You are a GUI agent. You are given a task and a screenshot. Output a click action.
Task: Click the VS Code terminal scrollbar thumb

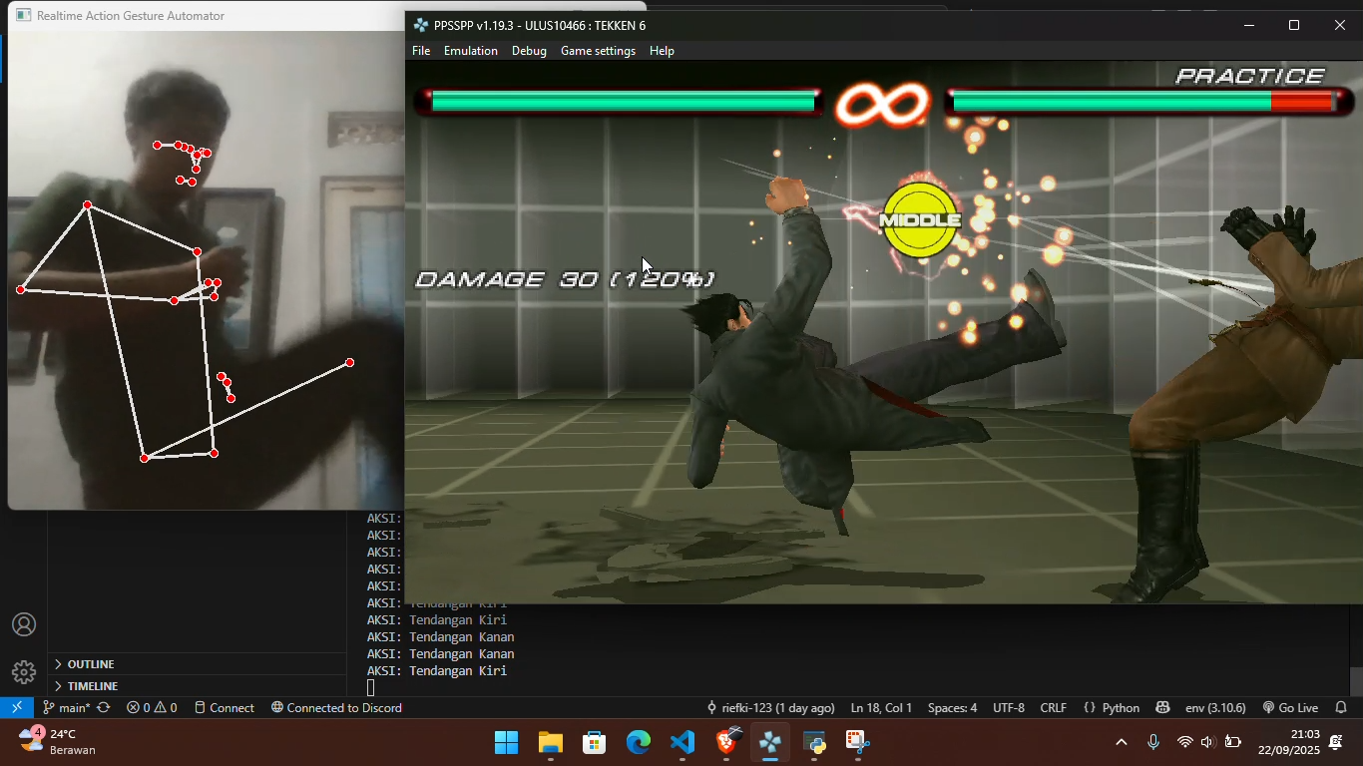(1356, 681)
